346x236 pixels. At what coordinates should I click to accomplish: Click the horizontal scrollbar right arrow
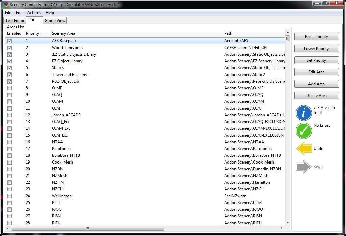point(281,228)
